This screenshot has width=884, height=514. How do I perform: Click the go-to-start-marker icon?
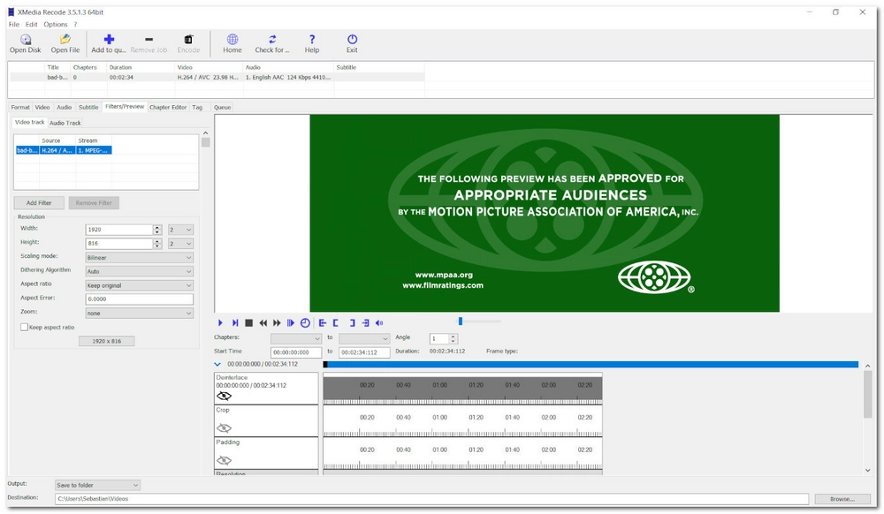323,322
